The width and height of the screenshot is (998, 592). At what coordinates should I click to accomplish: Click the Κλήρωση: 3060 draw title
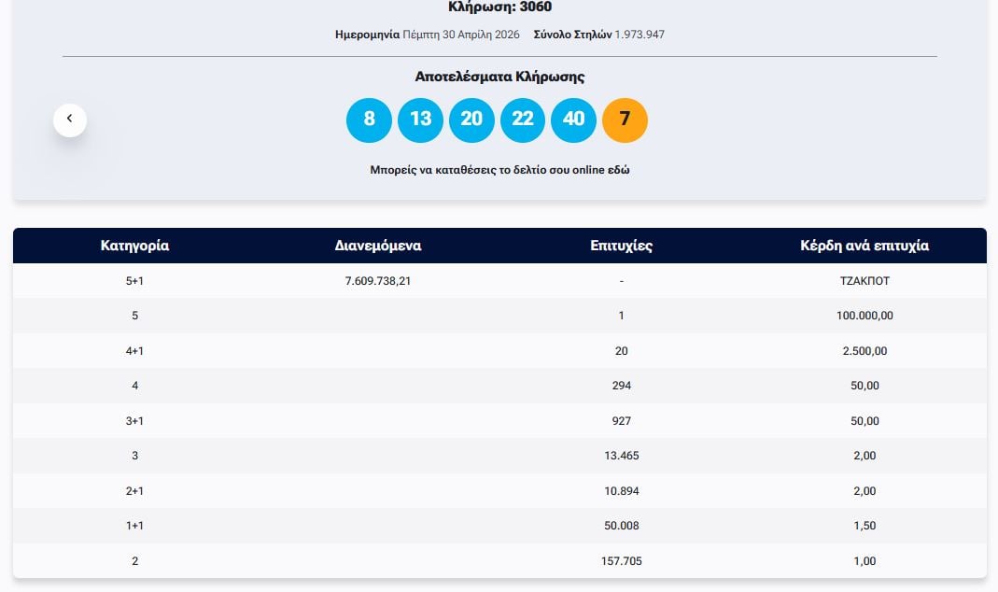pos(499,7)
